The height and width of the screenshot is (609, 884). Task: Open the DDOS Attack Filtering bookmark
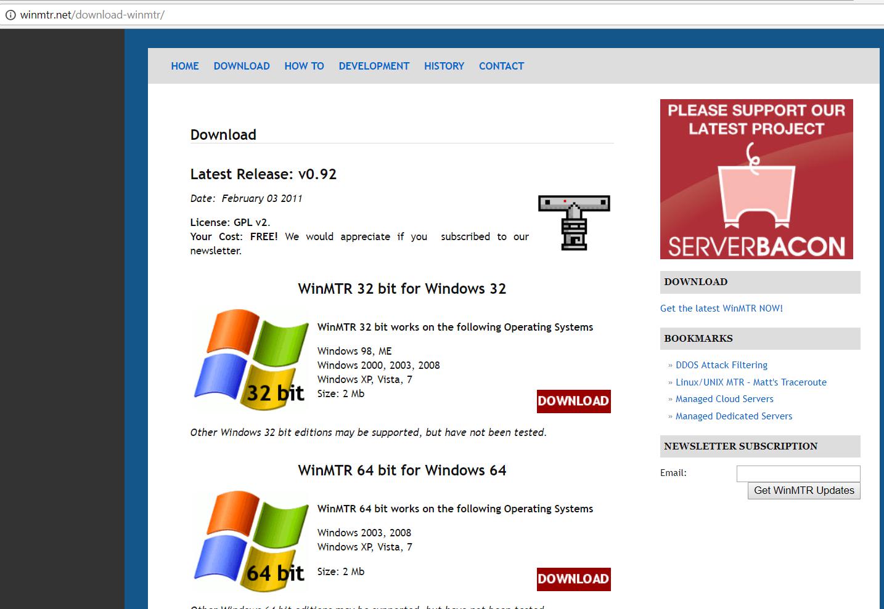[721, 365]
